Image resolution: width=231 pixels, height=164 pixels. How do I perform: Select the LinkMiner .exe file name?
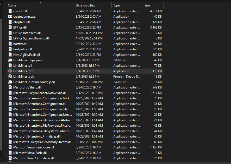point(23,71)
